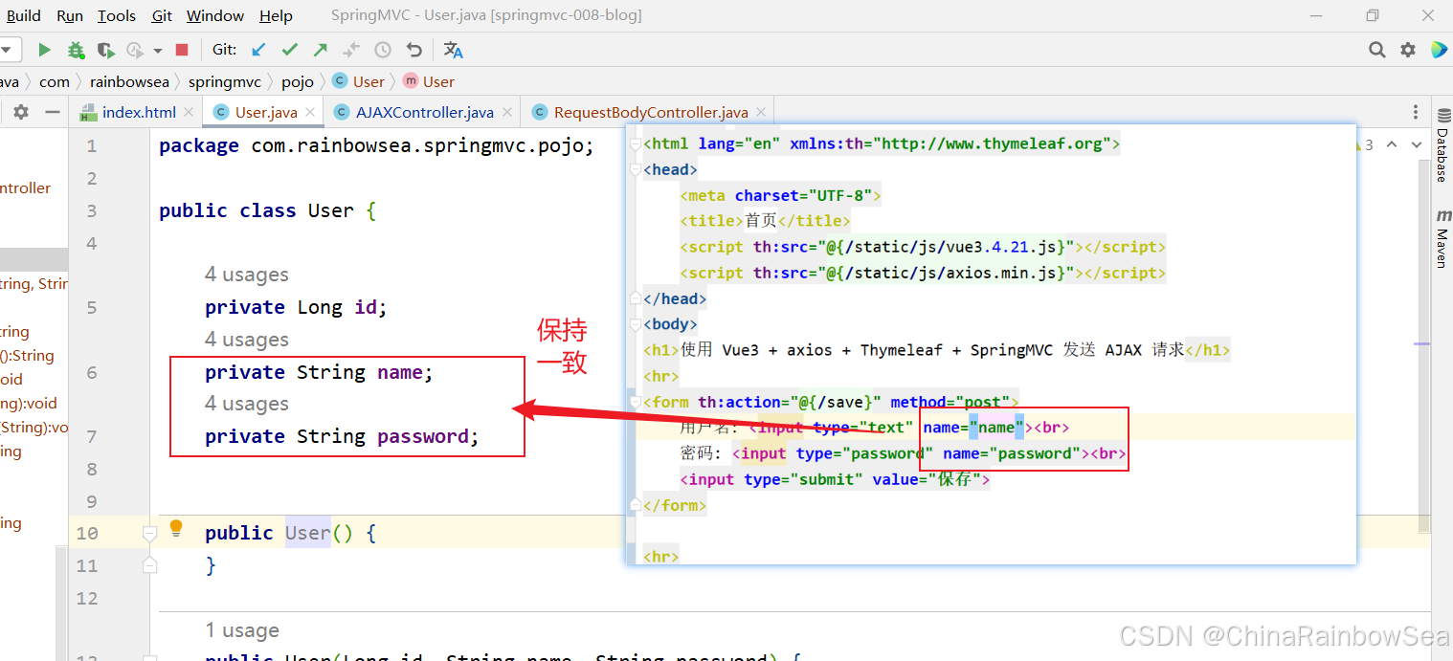
Task: Open the run configuration combo box
Action: pos(11,50)
